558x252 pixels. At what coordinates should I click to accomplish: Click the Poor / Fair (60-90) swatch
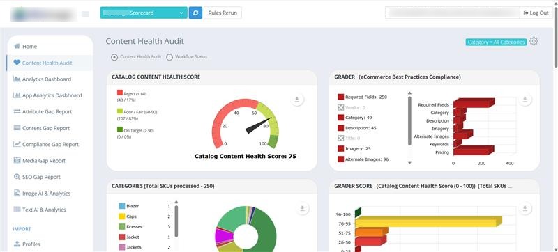(120, 111)
